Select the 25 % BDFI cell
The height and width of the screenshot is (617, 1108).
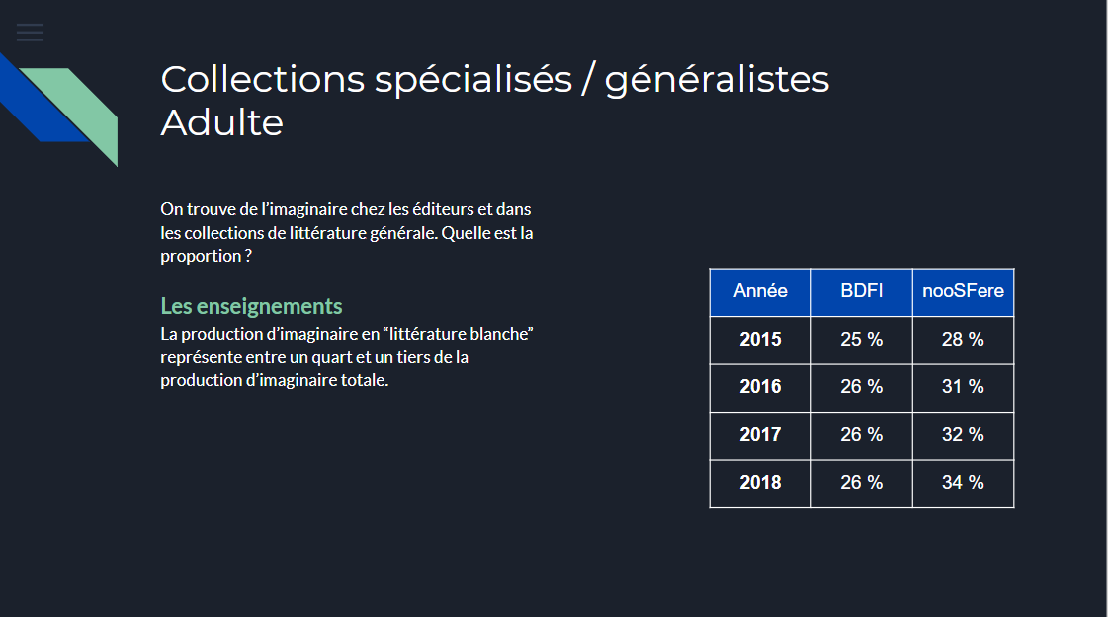861,340
